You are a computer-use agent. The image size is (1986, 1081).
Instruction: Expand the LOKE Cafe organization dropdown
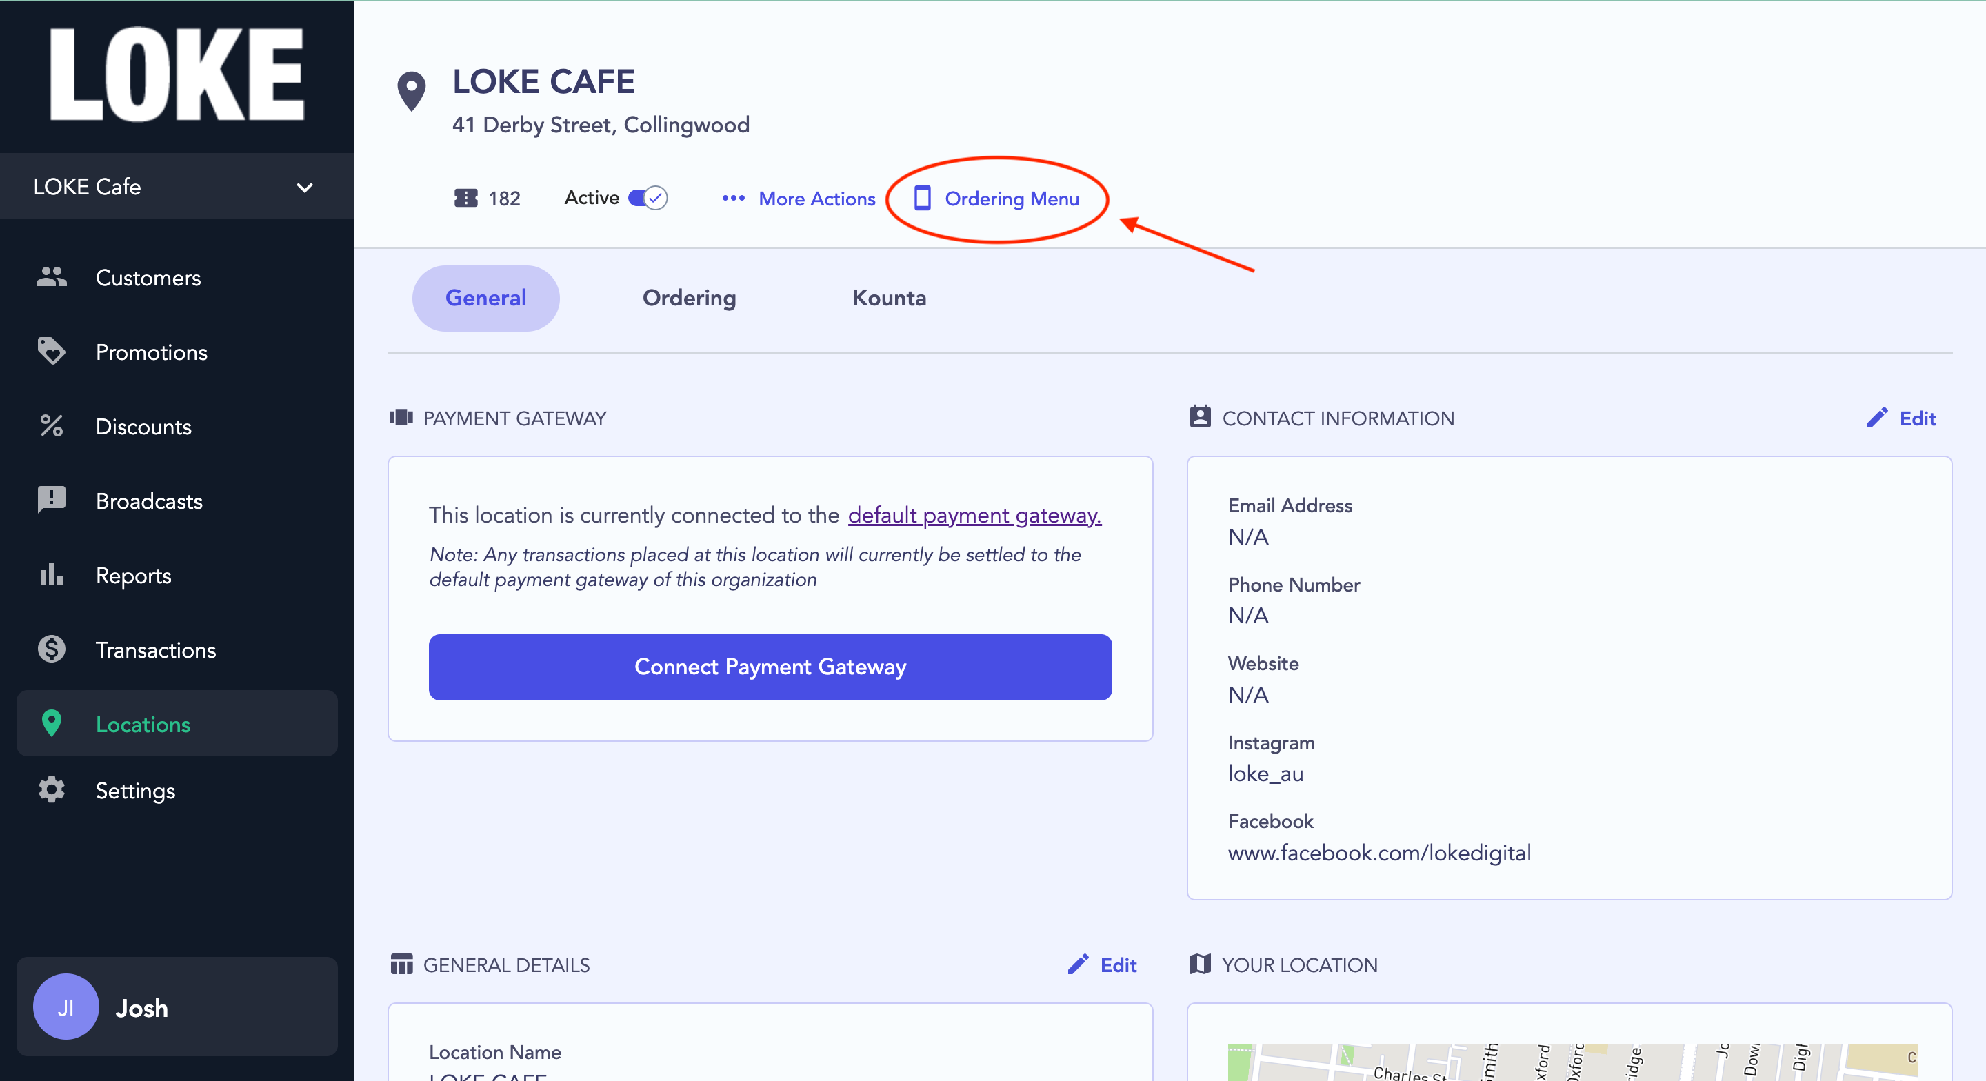click(177, 186)
